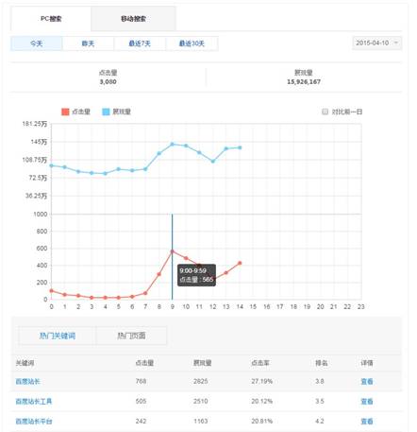Select the 最近7天 time range

point(140,43)
